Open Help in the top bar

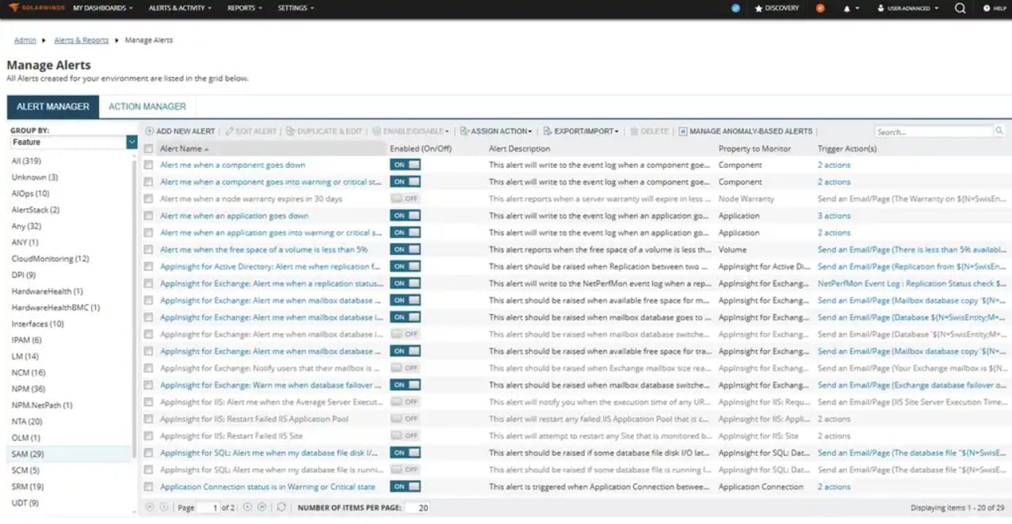[994, 8]
